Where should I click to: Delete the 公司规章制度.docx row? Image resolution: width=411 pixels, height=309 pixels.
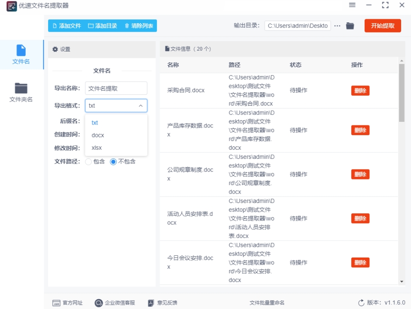click(x=360, y=174)
